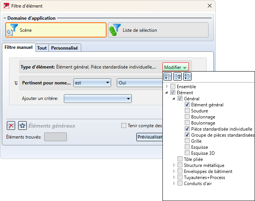Click the HiCAD icon in title bar
The width and height of the screenshot is (255, 201).
tap(6, 6)
